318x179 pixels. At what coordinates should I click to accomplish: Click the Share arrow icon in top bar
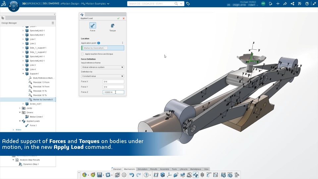[285, 4]
